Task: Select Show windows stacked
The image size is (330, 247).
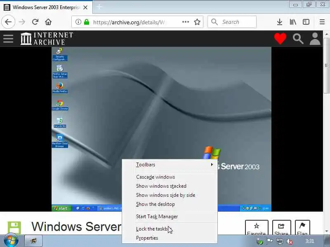Action: [170, 186]
